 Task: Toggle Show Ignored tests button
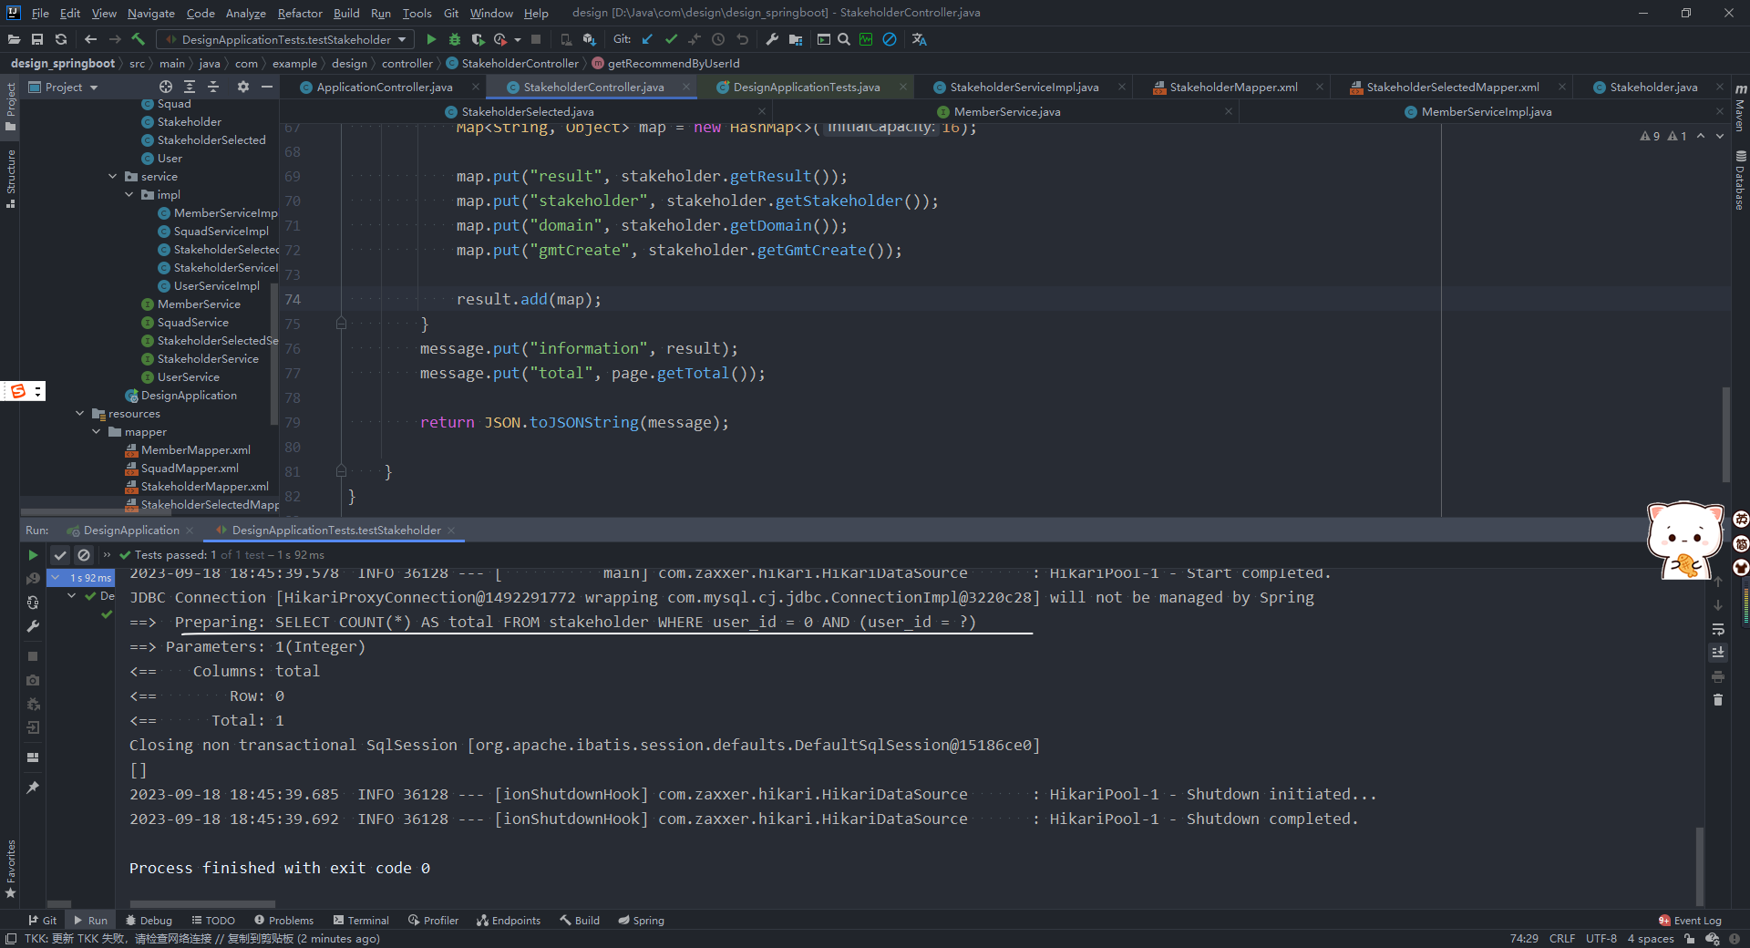(84, 555)
